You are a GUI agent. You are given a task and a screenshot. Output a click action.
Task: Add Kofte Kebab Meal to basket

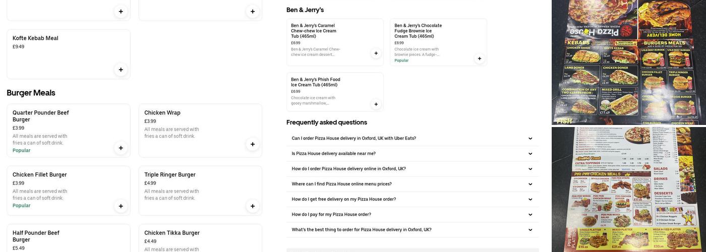point(121,70)
